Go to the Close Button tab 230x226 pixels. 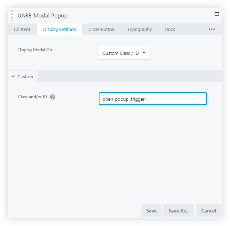pyautogui.click(x=102, y=30)
